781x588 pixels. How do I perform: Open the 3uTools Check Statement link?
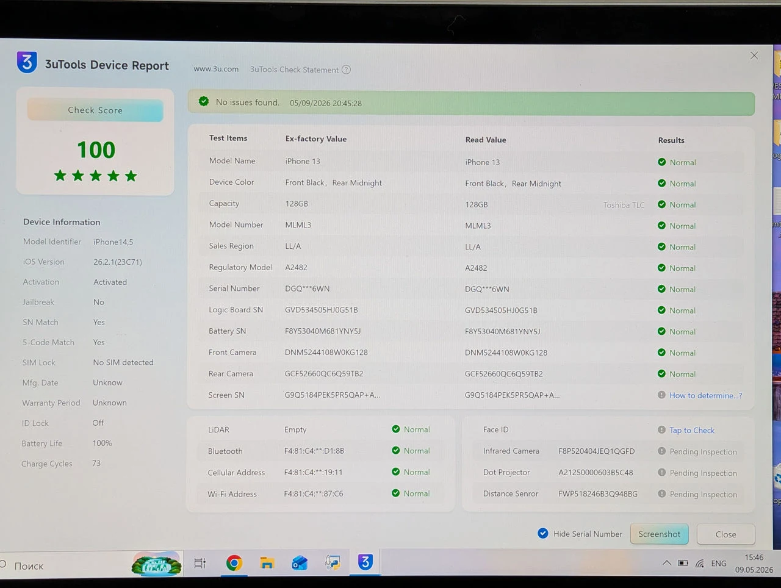pyautogui.click(x=294, y=70)
